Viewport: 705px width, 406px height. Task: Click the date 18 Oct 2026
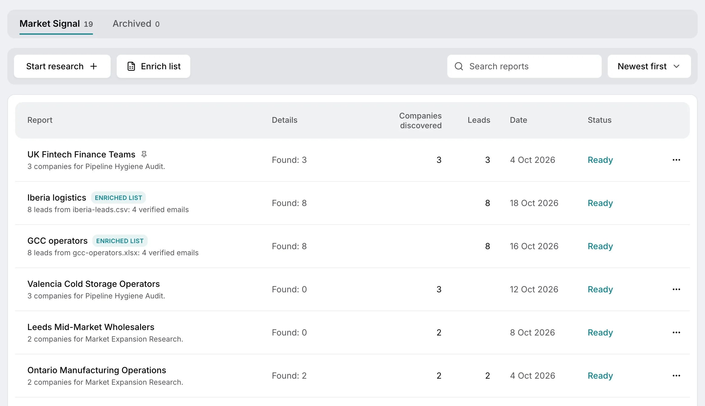coord(534,203)
